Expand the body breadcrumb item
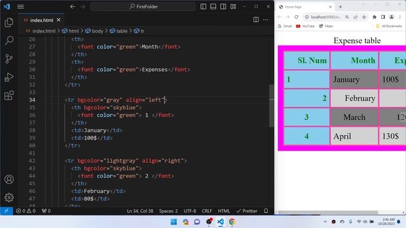The width and height of the screenshot is (406, 228). [95, 31]
